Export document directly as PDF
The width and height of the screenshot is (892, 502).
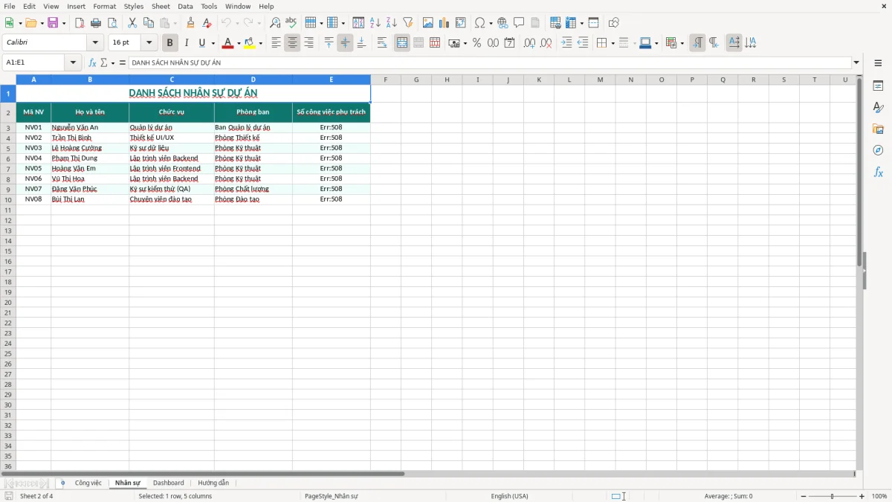pos(80,23)
